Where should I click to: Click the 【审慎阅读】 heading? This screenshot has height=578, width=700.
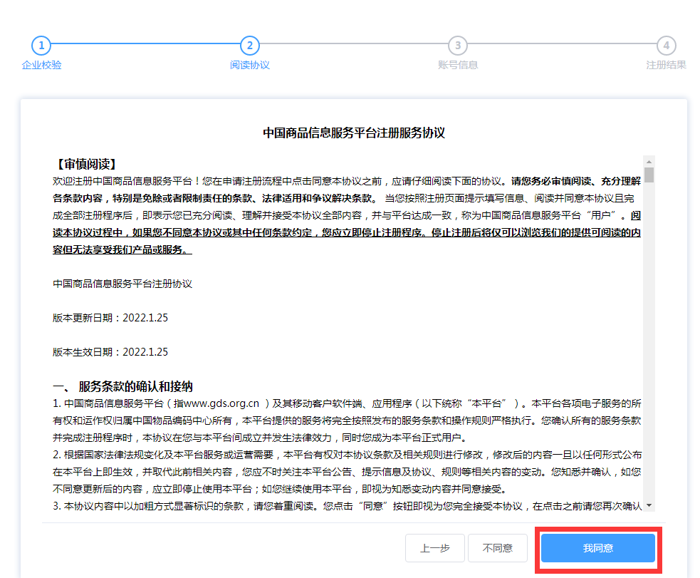click(86, 164)
